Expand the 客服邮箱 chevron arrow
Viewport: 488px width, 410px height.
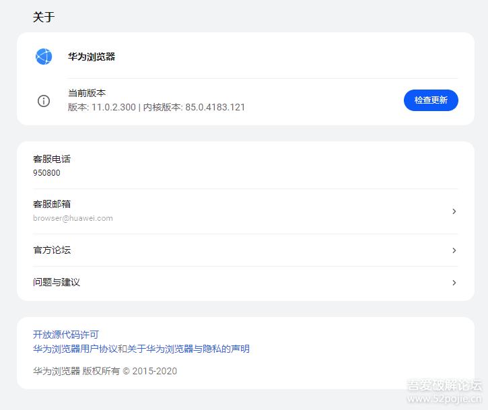coord(454,211)
